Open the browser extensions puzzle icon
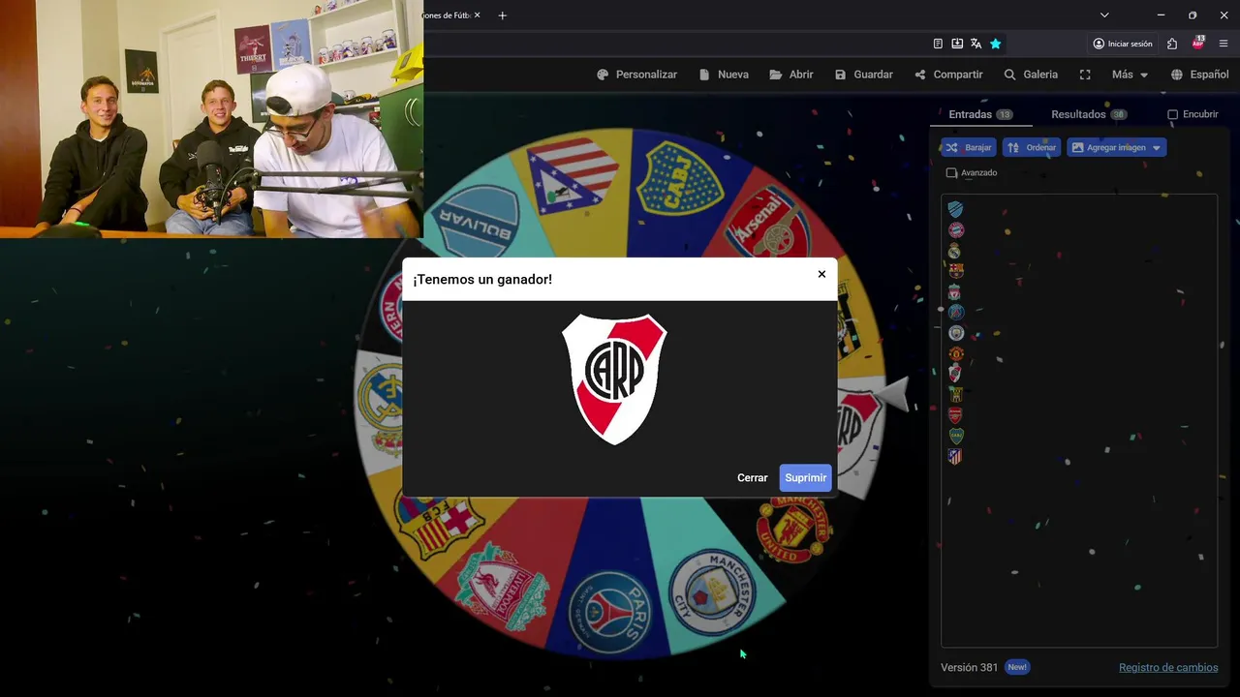 (1172, 44)
